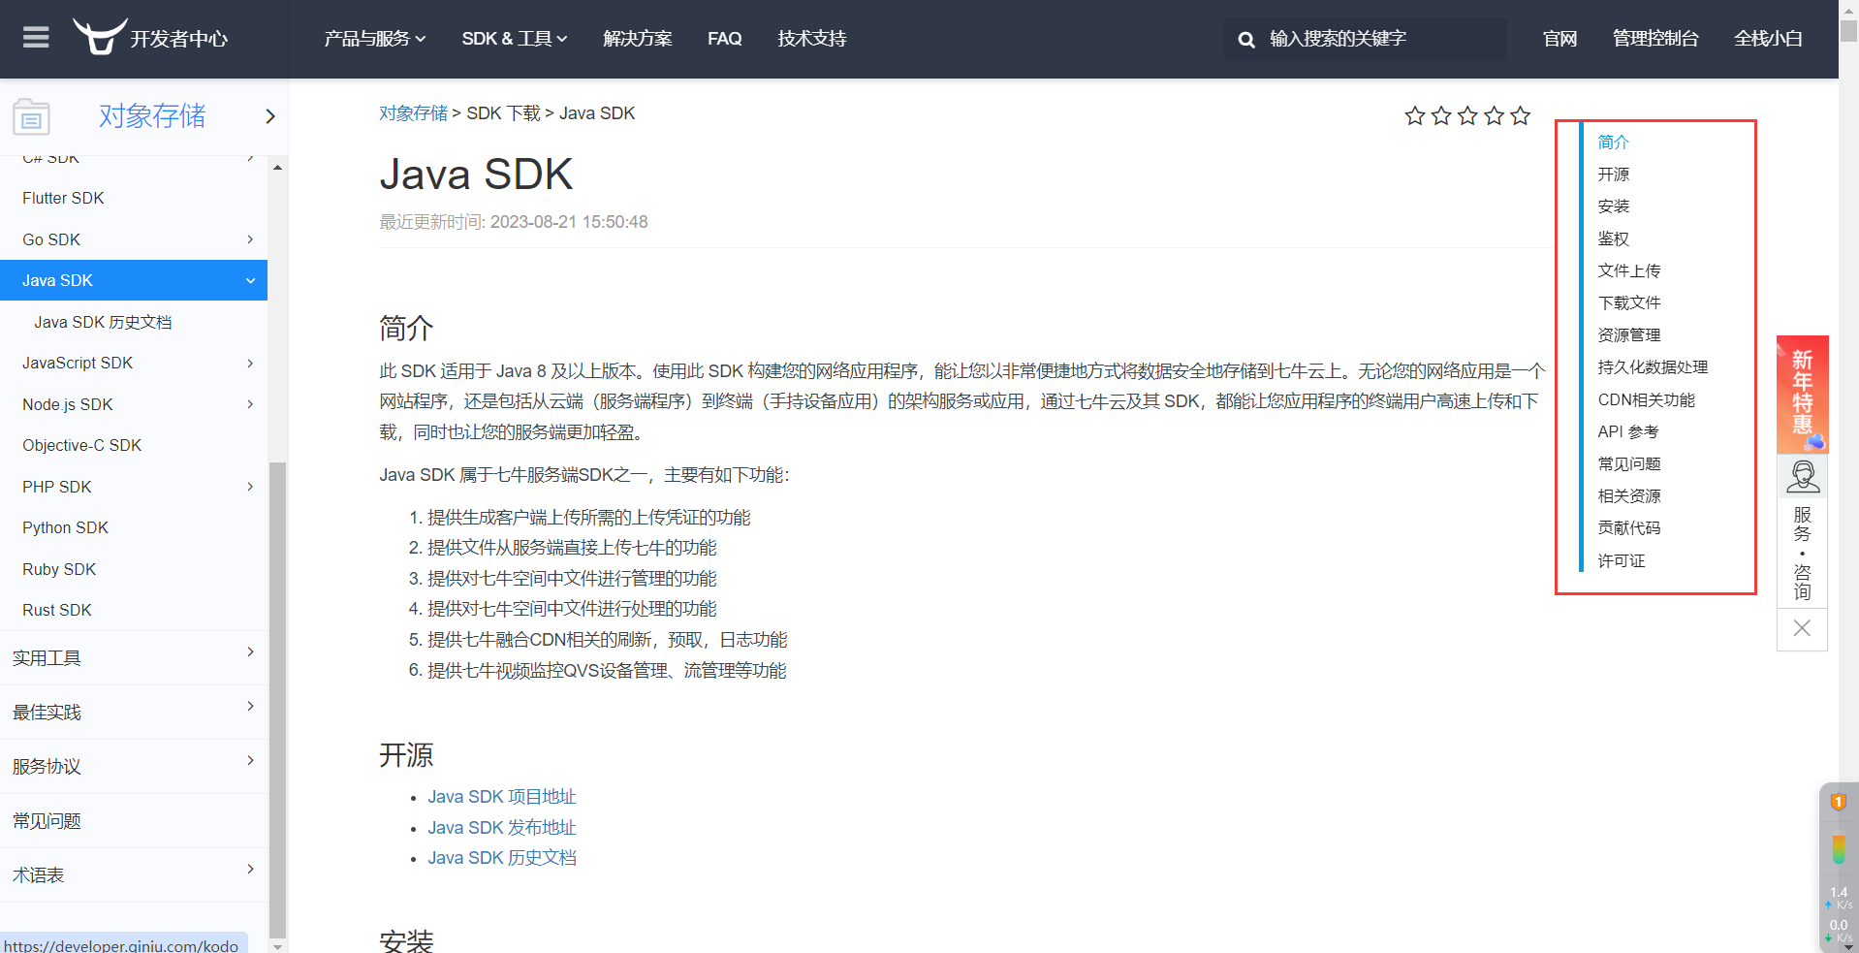1859x953 pixels.
Task: Open Java SDK 历史文档 link in 开源 section
Action: (502, 858)
